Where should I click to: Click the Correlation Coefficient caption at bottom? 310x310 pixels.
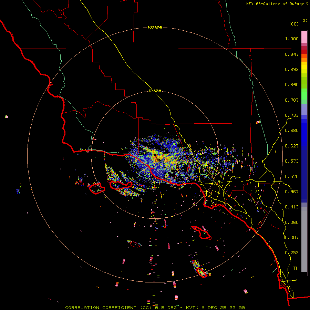tap(108, 308)
